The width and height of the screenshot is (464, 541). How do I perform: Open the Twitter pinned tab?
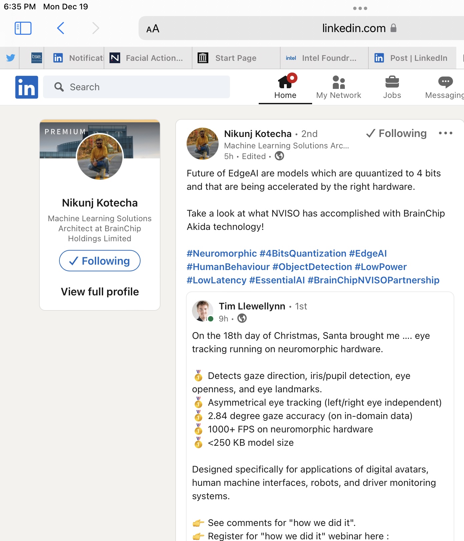click(10, 58)
